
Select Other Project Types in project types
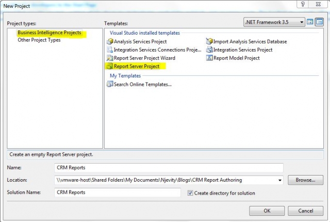39,40
